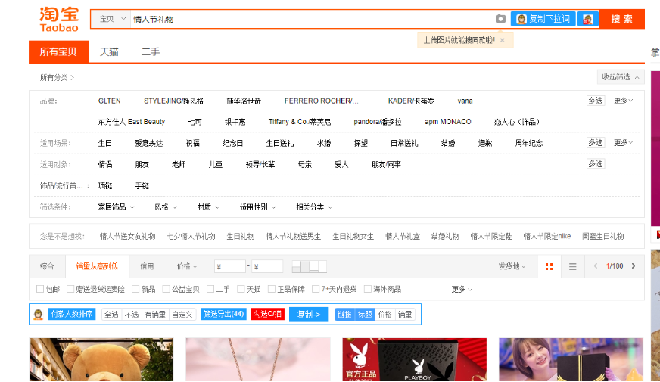Switch to grid view layout
The height and width of the screenshot is (382, 660).
pos(549,266)
